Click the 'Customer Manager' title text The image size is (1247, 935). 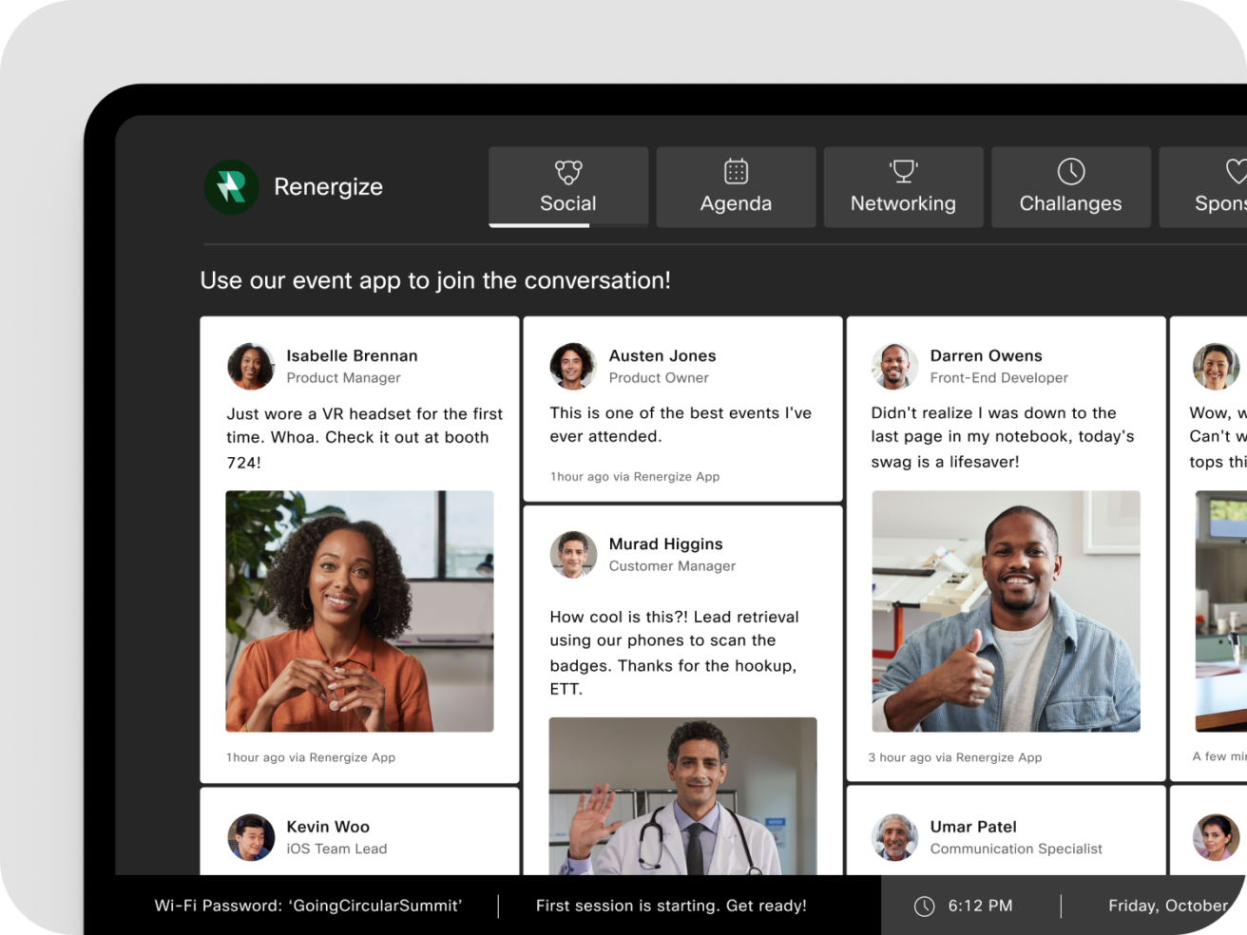click(x=672, y=566)
